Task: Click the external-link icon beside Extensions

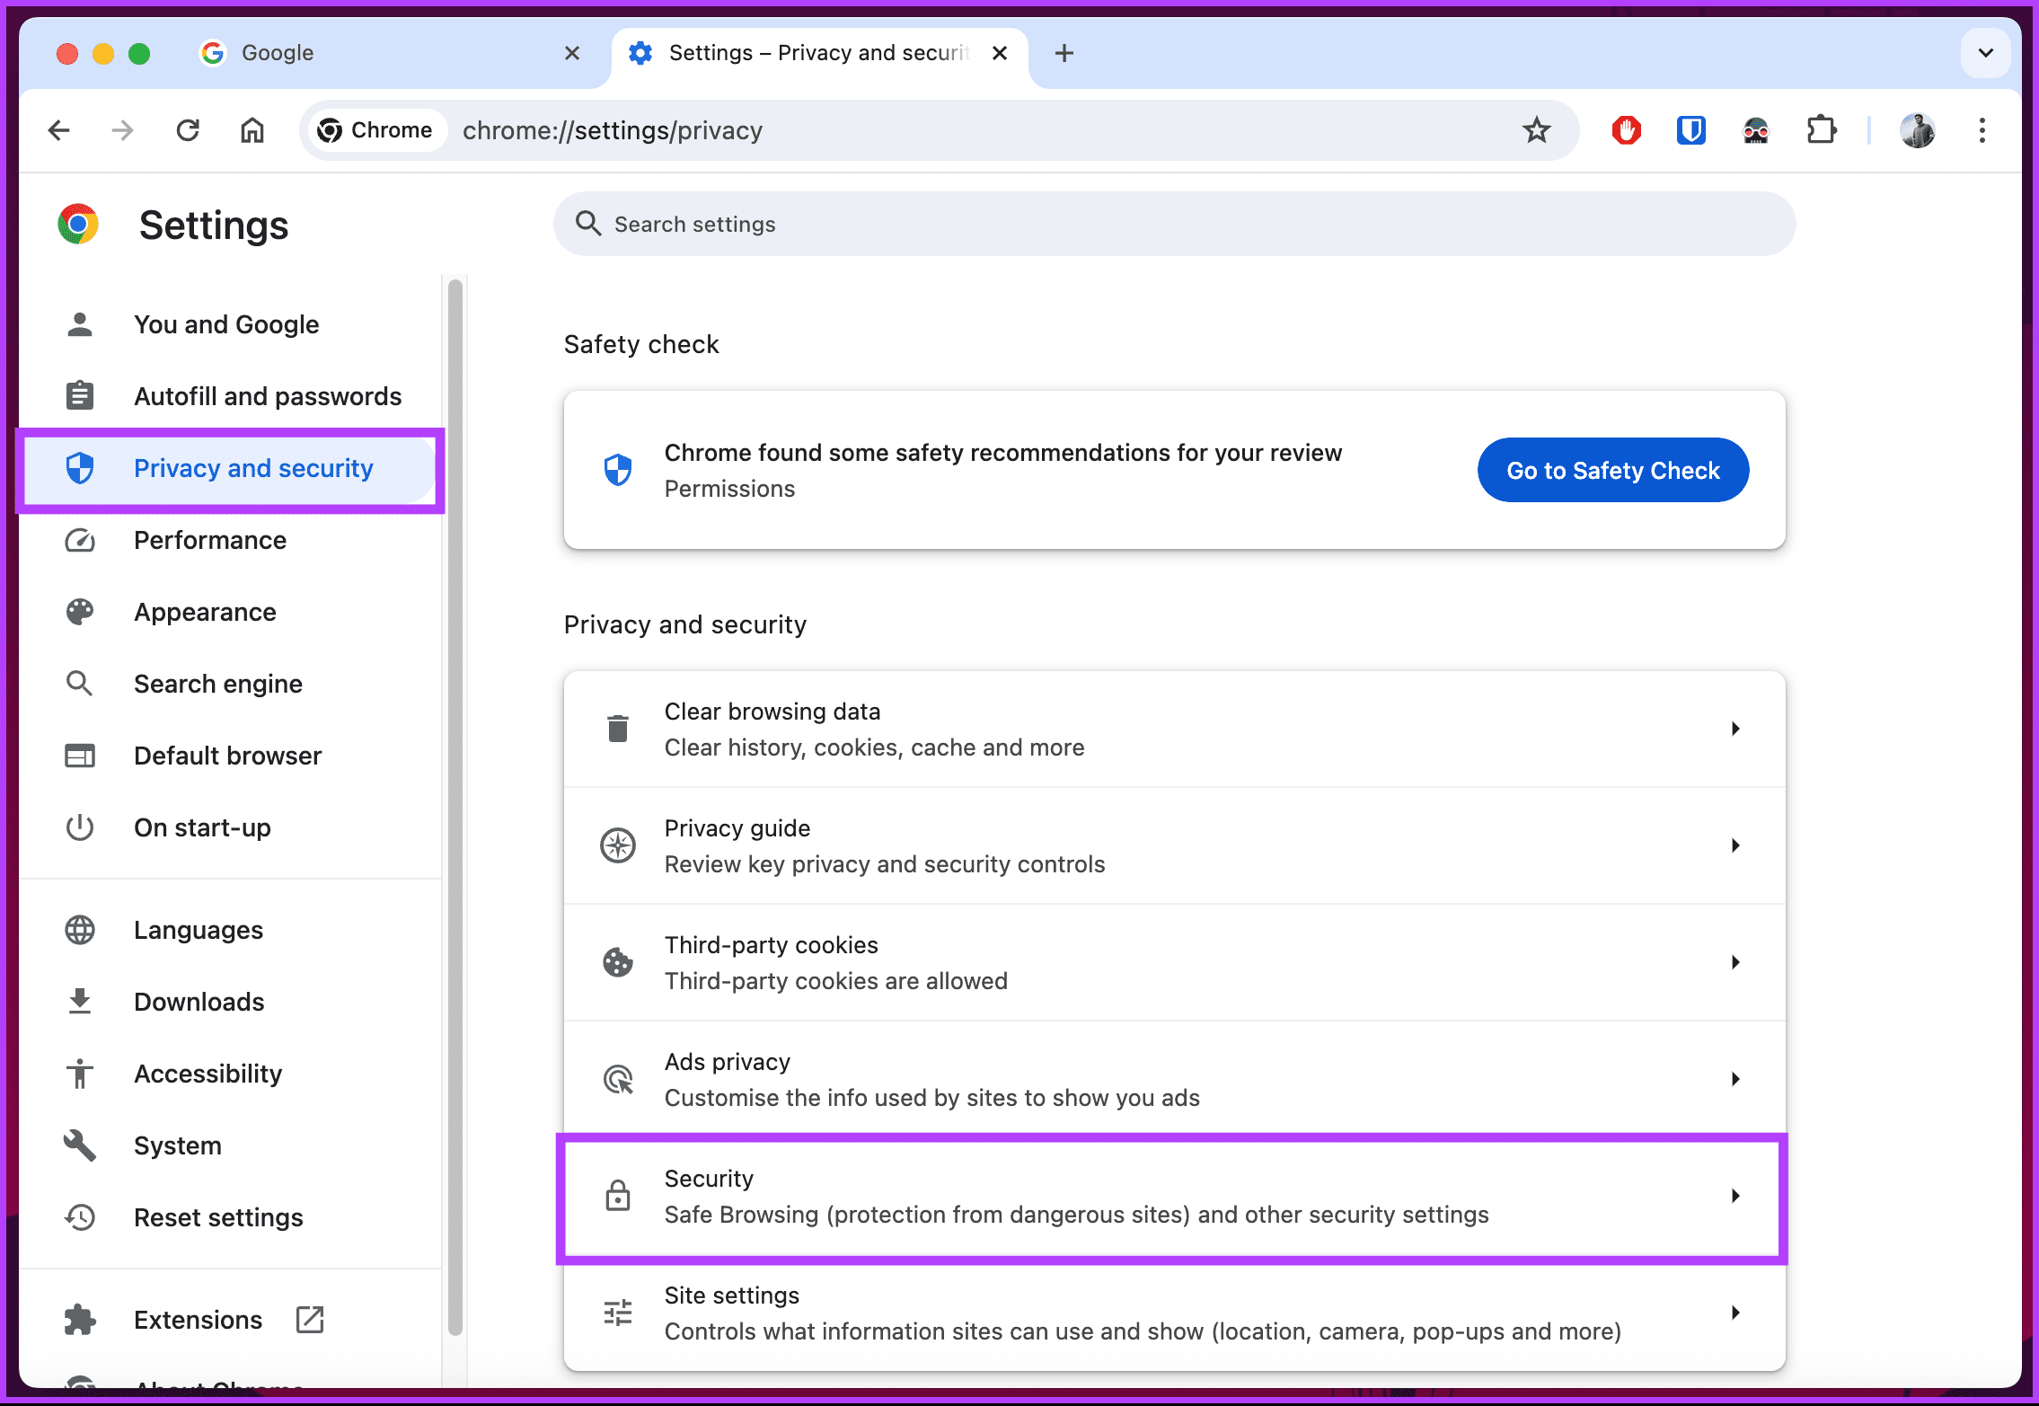Action: coord(310,1320)
